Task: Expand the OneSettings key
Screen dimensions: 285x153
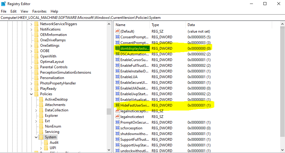Action: click(31, 46)
